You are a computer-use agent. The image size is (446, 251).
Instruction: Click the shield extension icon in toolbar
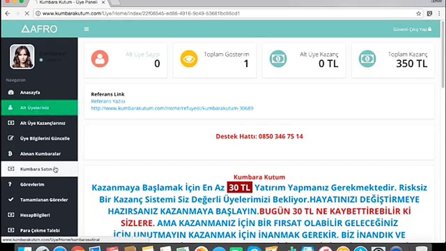pos(430,14)
